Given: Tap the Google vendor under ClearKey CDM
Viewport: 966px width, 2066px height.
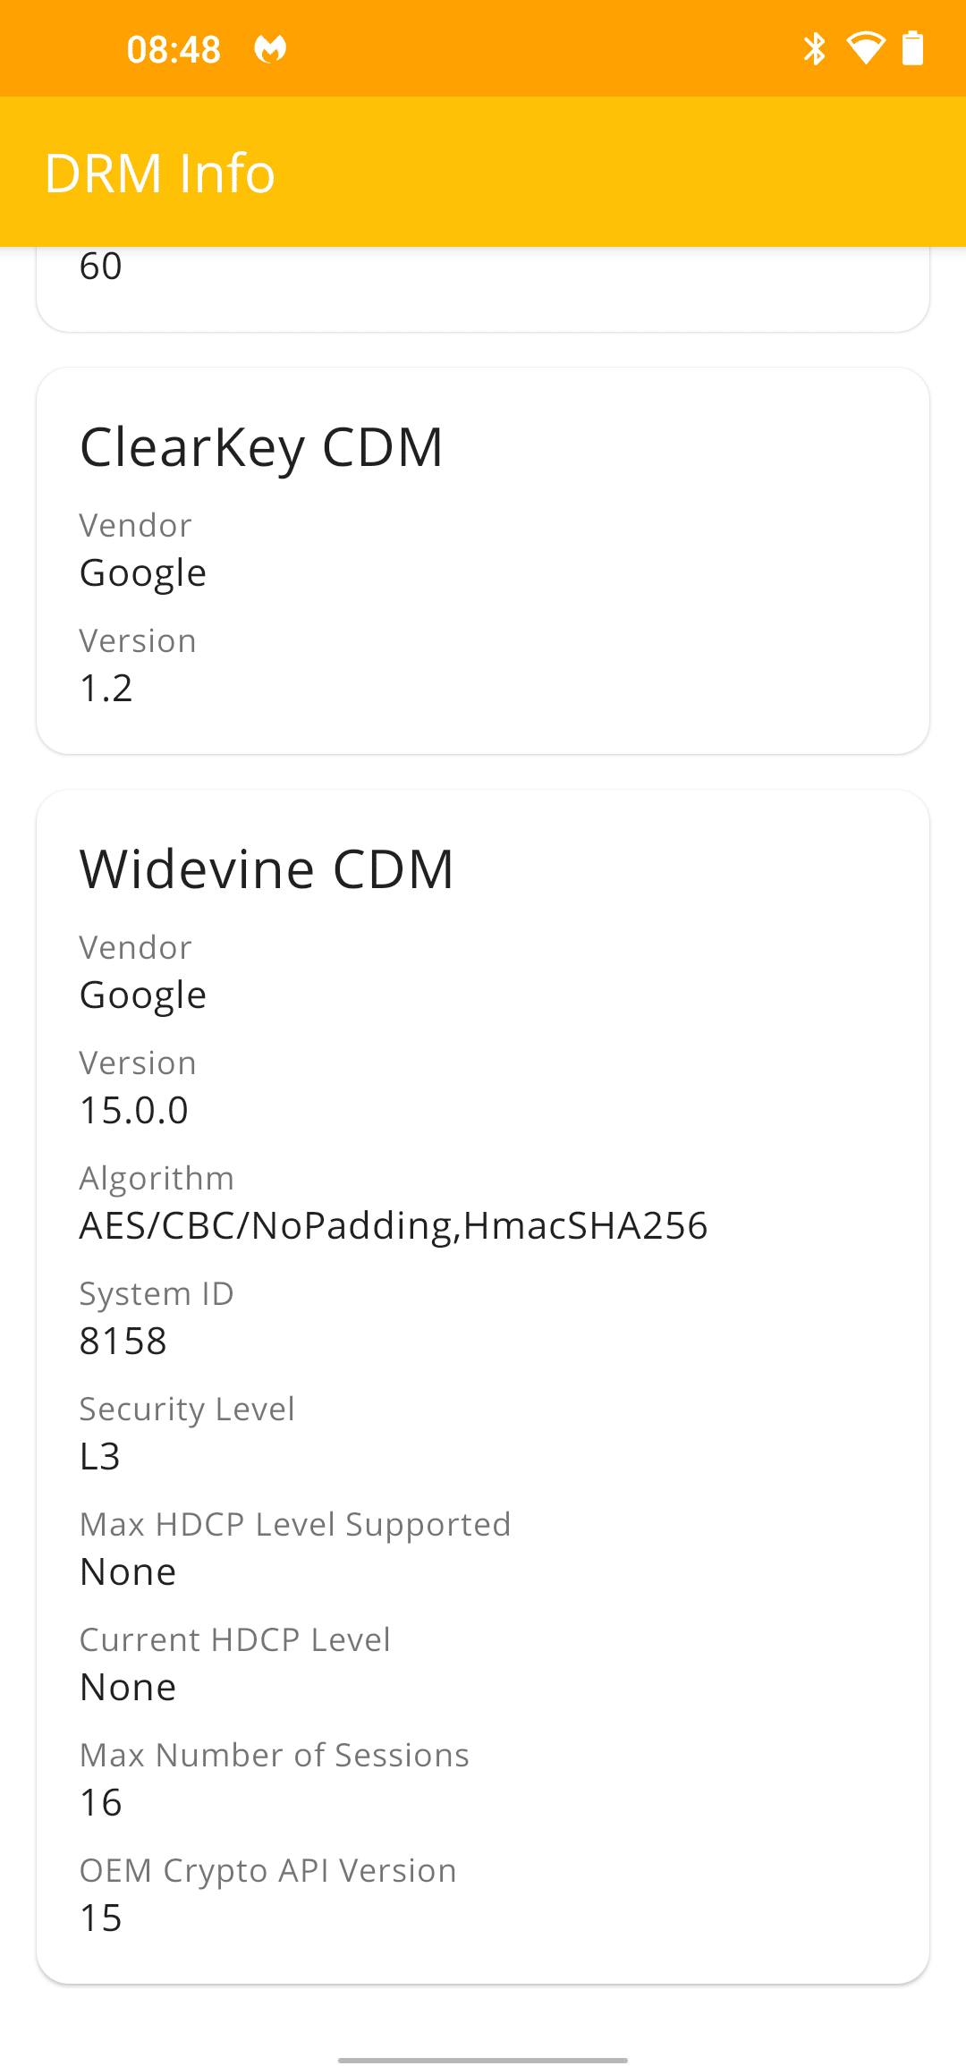Looking at the screenshot, I should [143, 573].
